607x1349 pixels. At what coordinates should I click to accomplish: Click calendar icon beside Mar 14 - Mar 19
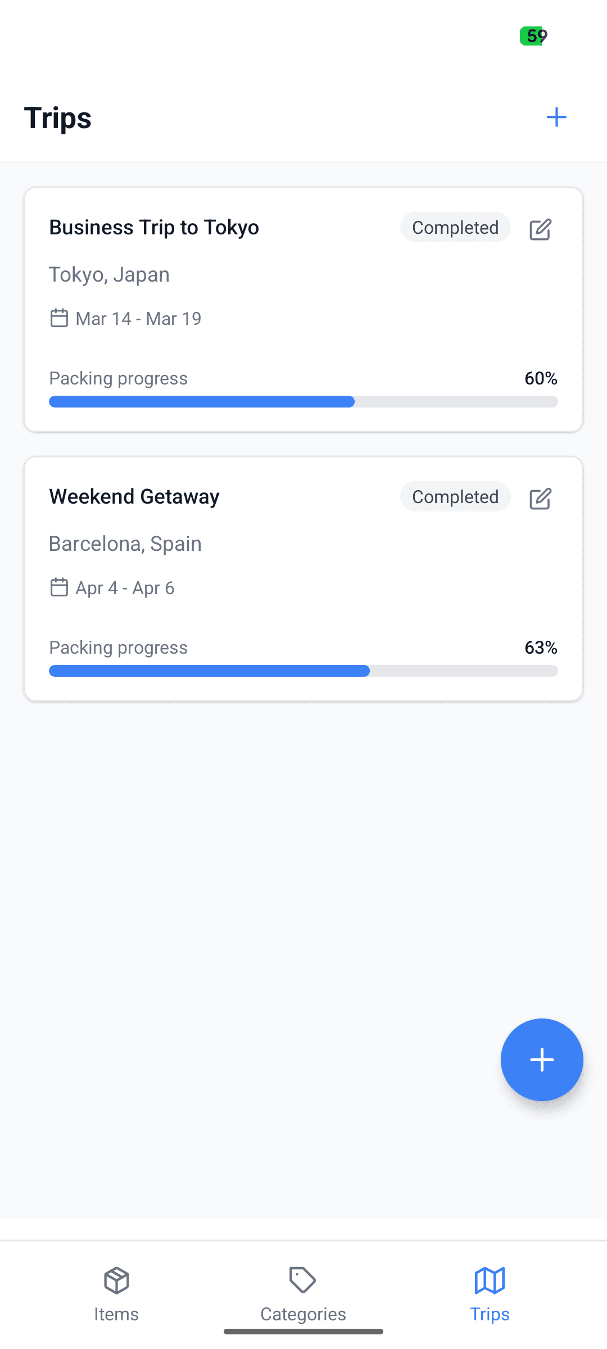(x=59, y=318)
